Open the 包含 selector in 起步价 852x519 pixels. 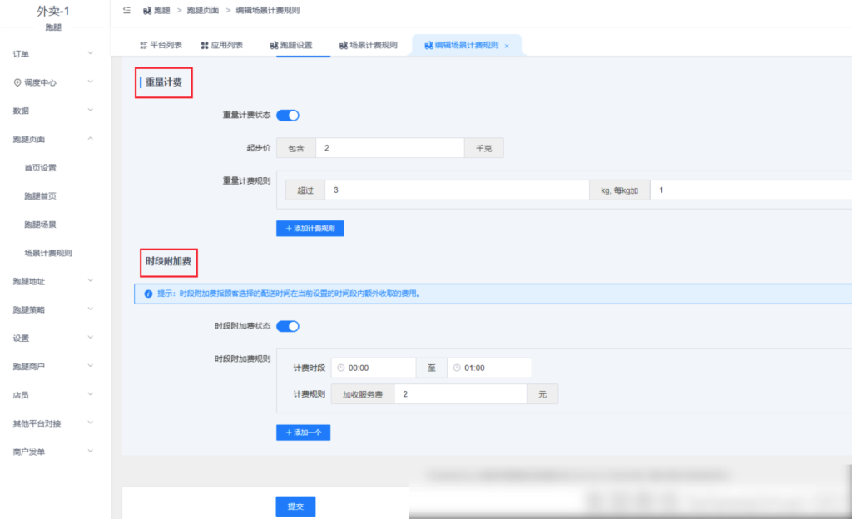click(295, 147)
